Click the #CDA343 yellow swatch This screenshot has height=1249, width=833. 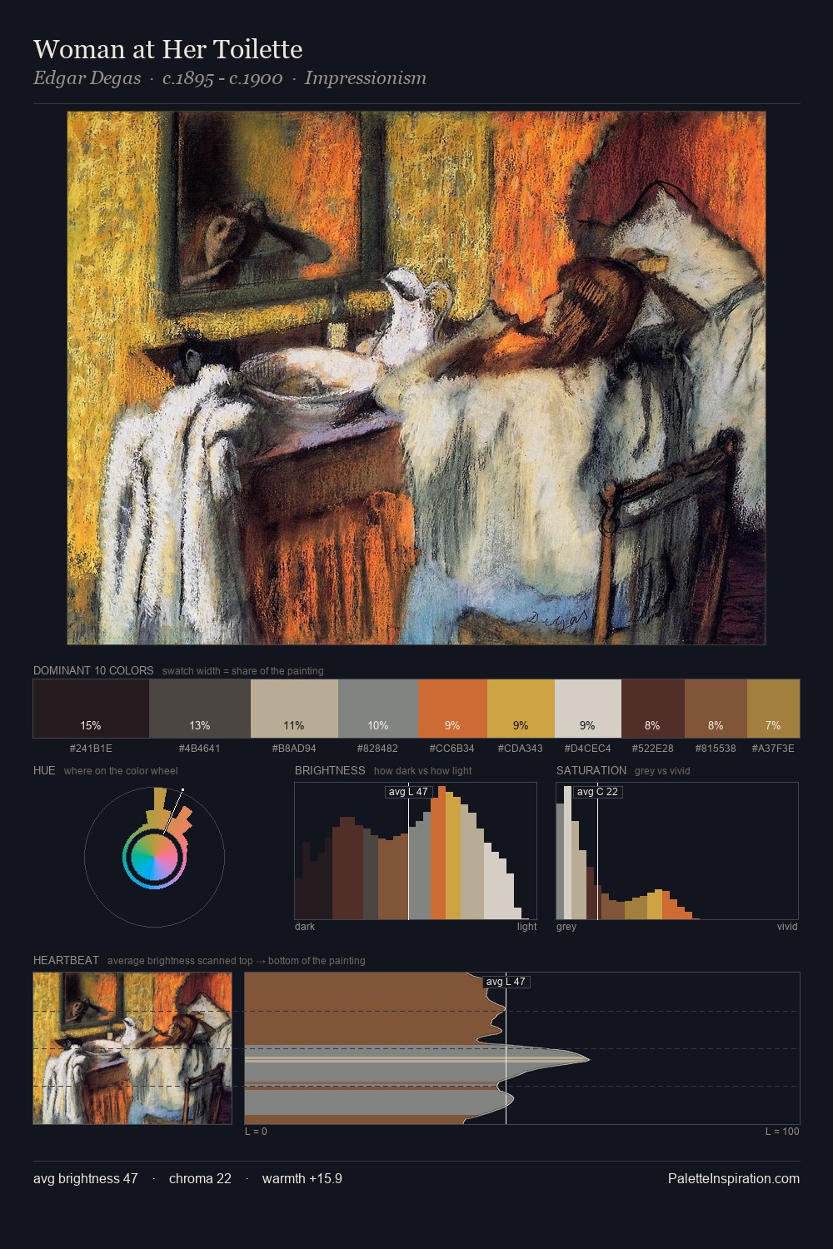pos(521,709)
